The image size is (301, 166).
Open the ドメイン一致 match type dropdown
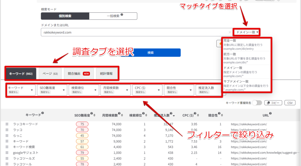[247, 32]
